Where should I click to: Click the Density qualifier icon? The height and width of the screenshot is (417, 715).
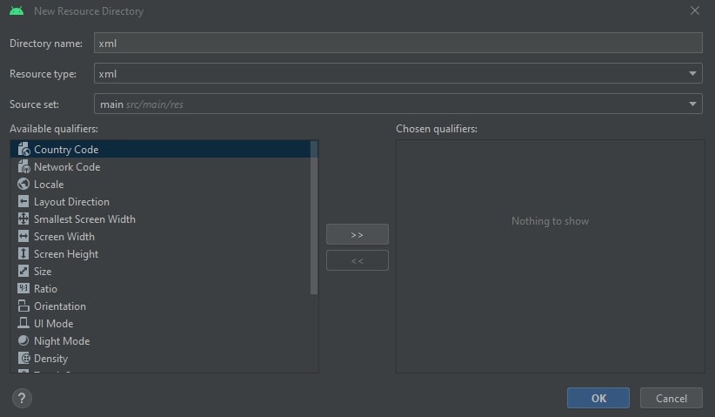pyautogui.click(x=23, y=359)
